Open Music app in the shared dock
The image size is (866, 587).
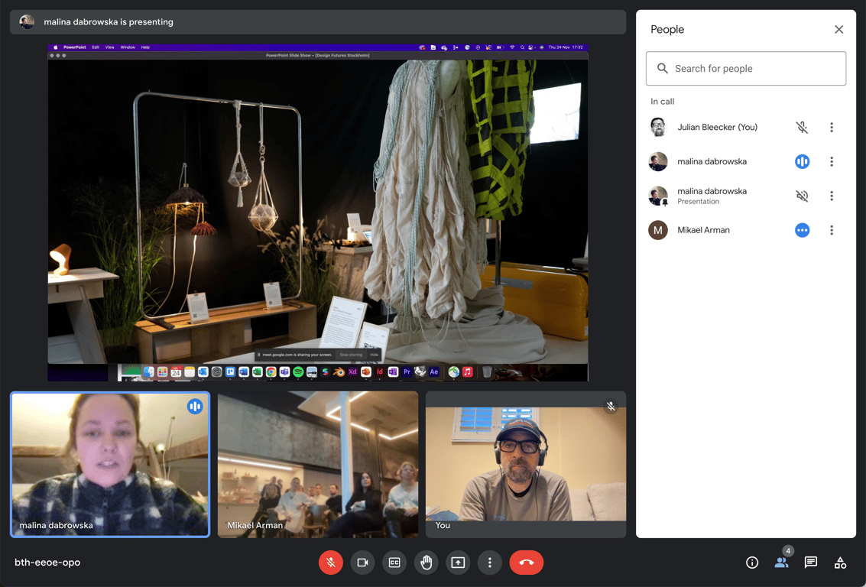coord(468,372)
